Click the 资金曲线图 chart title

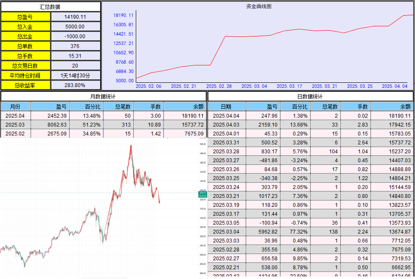click(258, 6)
